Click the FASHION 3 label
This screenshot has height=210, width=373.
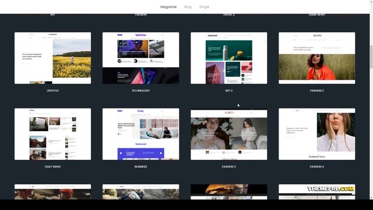(229, 167)
